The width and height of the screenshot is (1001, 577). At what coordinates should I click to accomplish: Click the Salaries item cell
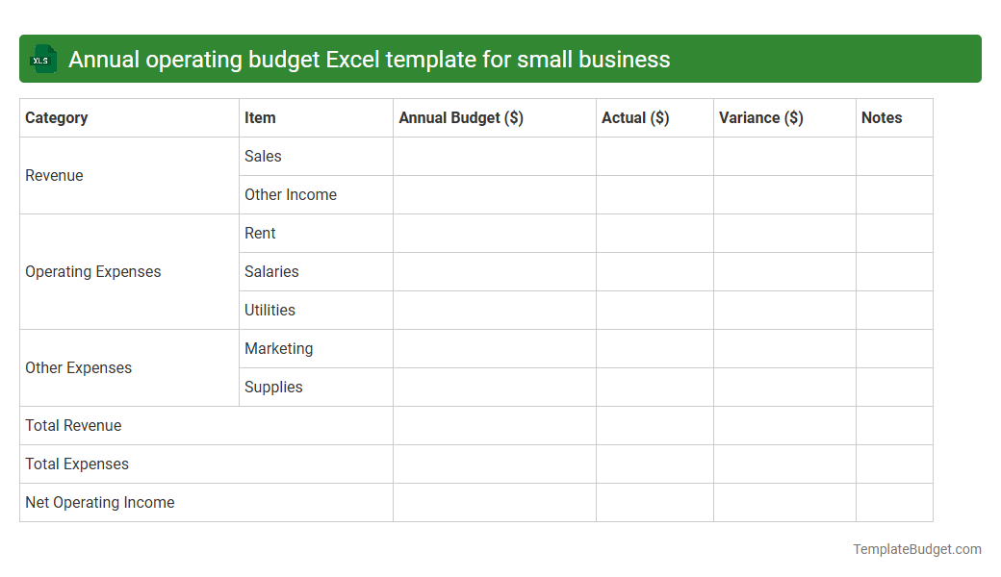point(271,271)
